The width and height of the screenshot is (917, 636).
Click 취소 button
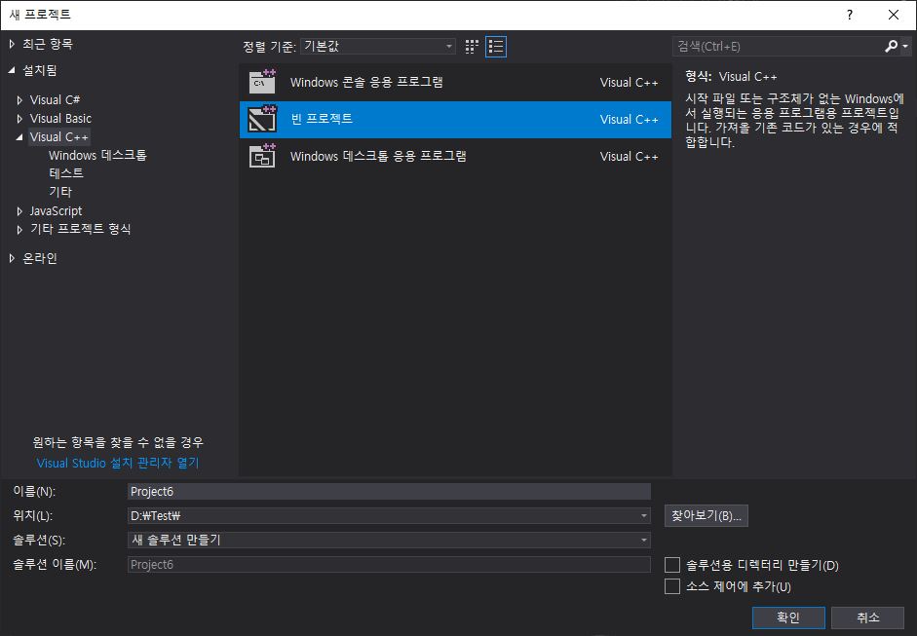point(868,617)
